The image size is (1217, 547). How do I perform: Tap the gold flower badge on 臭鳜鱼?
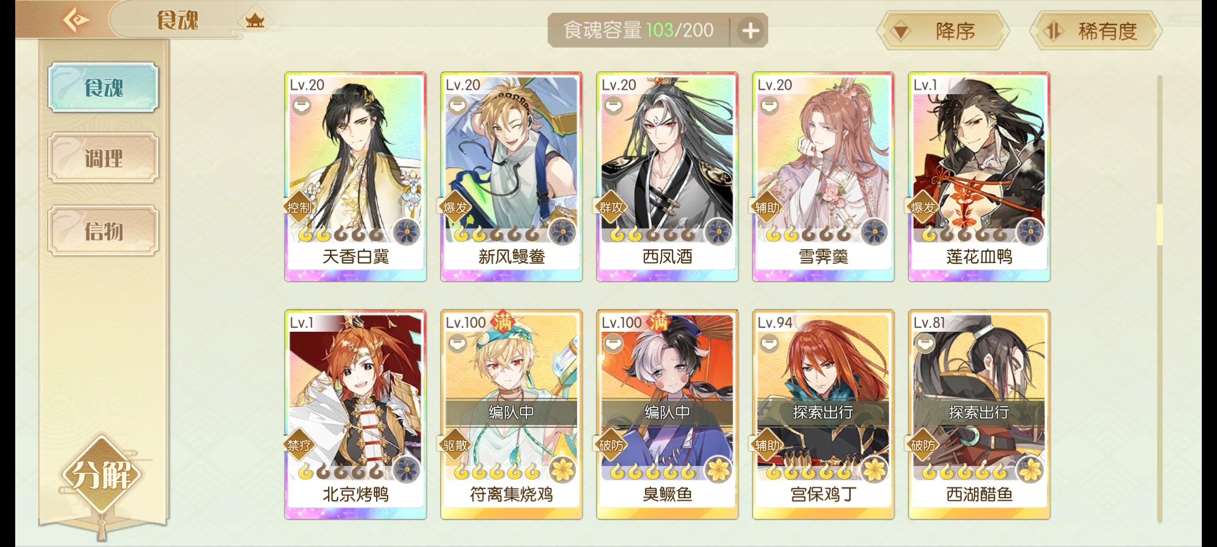pyautogui.click(x=719, y=470)
